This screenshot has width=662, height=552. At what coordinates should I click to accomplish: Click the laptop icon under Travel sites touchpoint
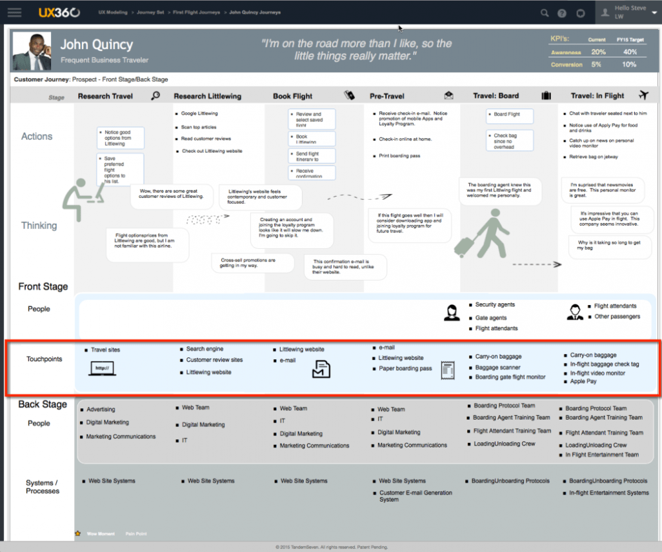(x=103, y=369)
